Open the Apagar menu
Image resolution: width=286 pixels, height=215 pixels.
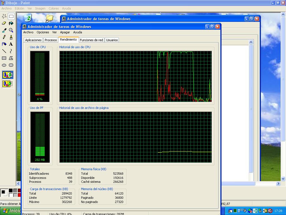coord(65,32)
